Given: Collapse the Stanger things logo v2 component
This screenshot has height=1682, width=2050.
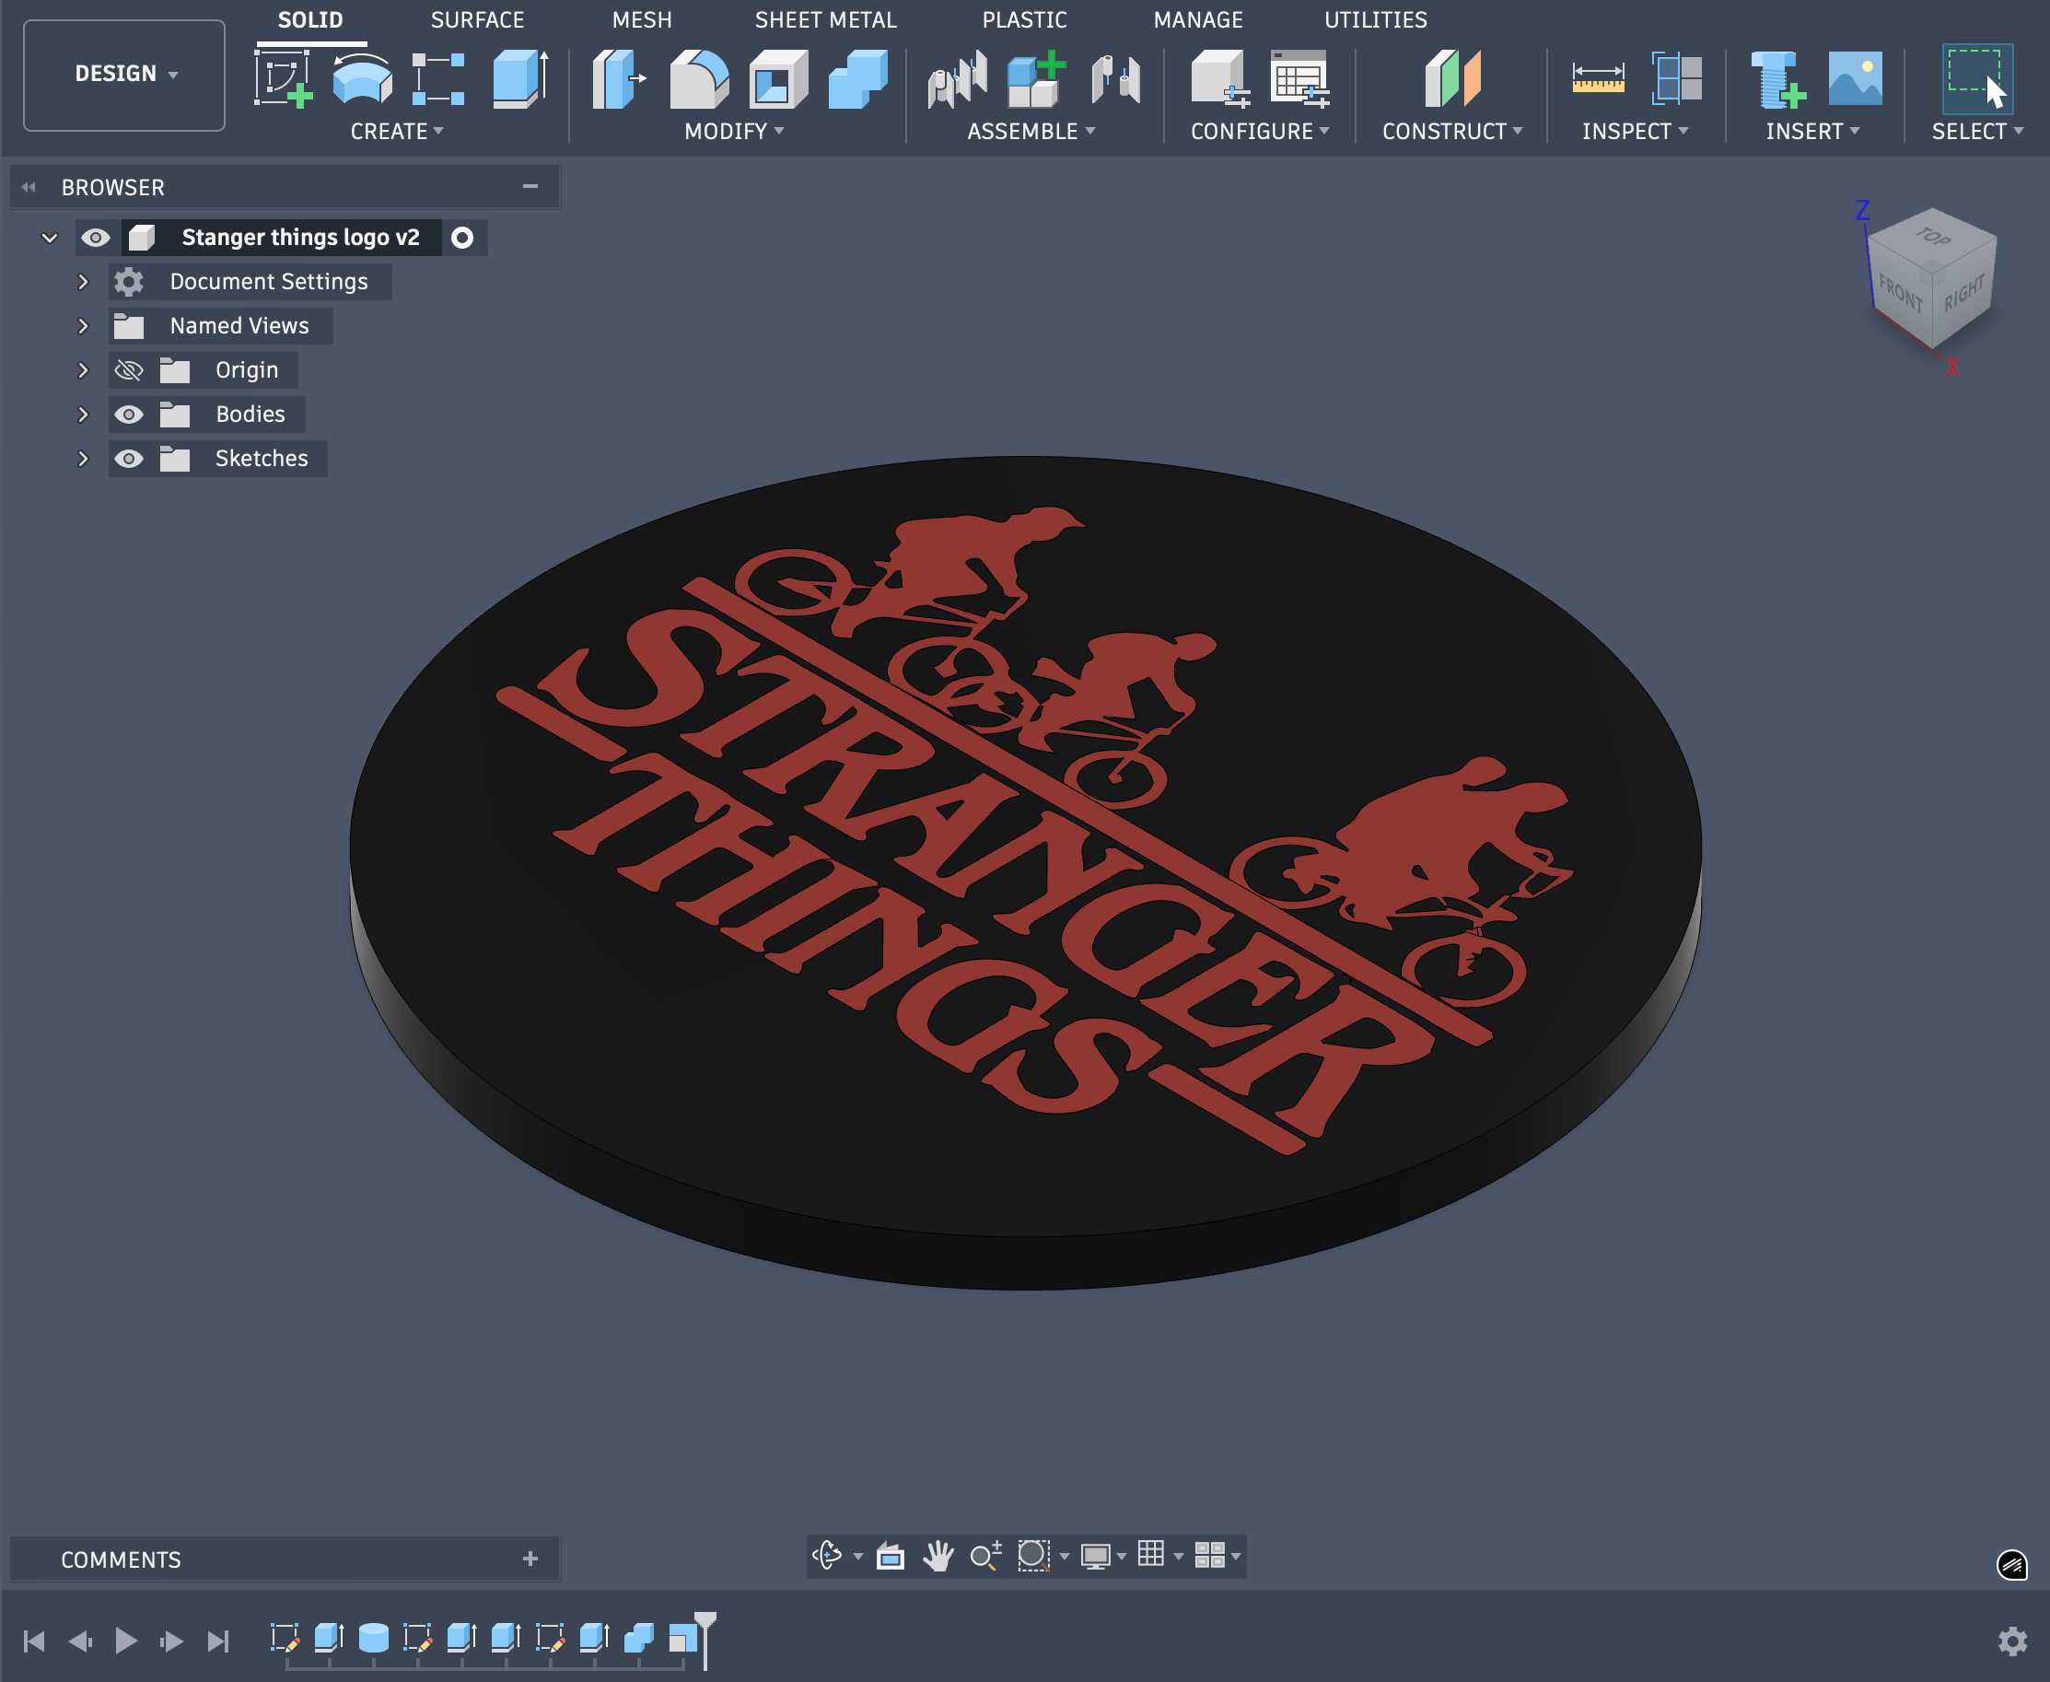Looking at the screenshot, I should point(51,238).
